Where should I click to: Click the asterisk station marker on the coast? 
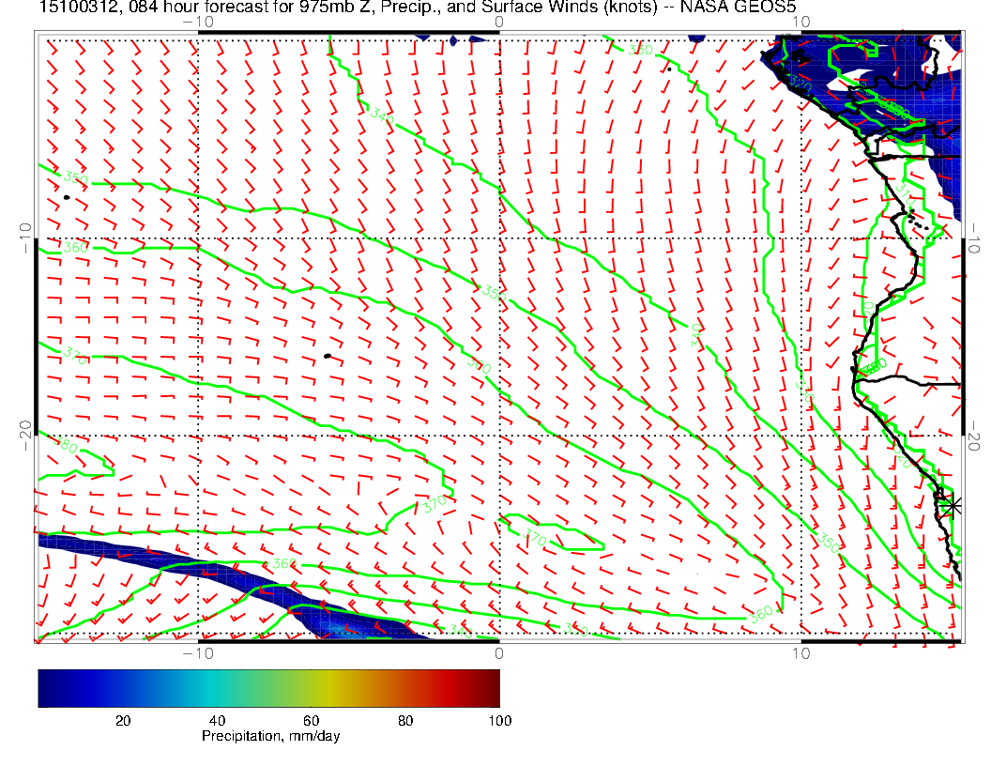pyautogui.click(x=951, y=505)
